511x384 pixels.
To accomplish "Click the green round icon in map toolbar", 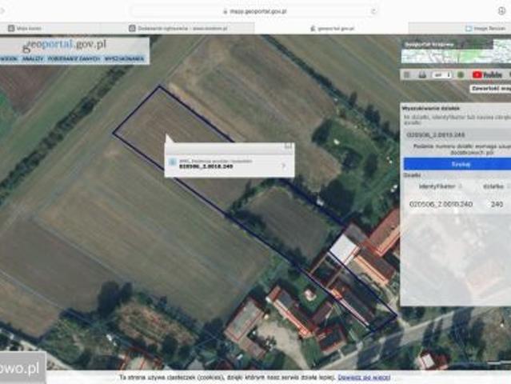I will click(x=461, y=75).
